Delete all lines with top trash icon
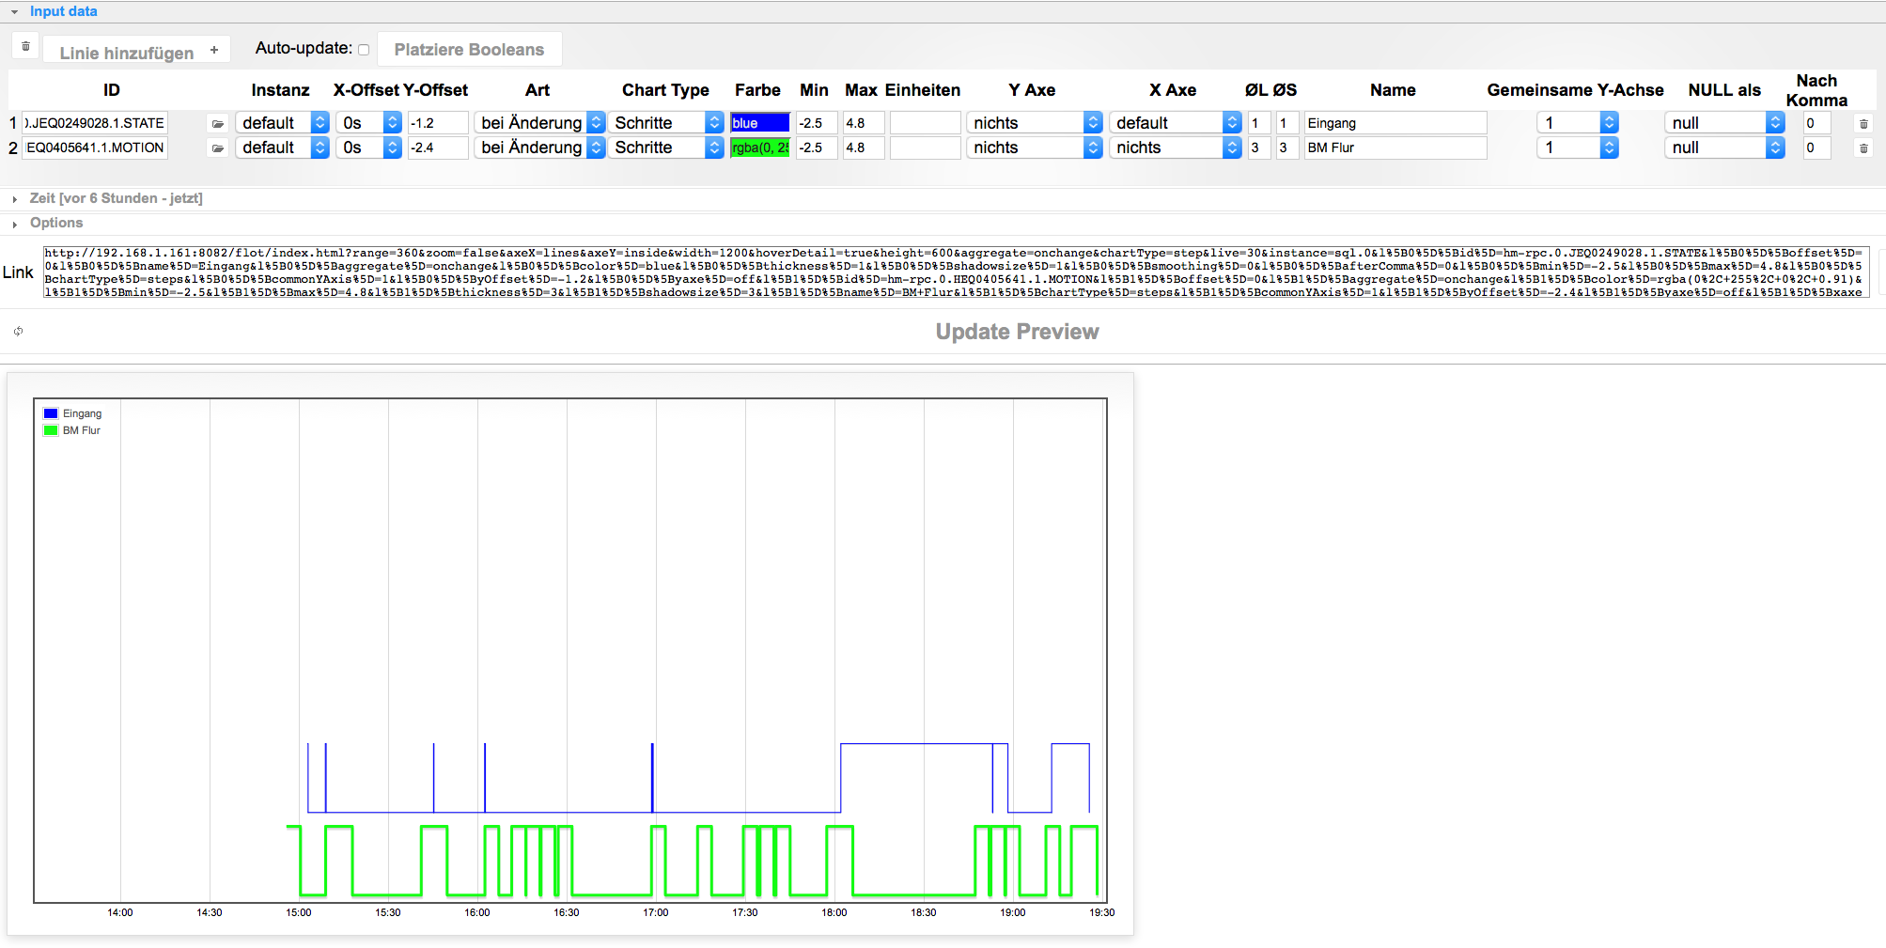1886x948 pixels. [25, 46]
